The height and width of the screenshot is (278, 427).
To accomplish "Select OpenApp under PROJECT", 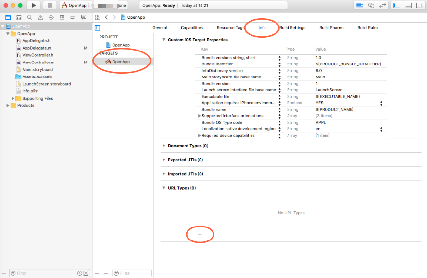I will coord(121,45).
